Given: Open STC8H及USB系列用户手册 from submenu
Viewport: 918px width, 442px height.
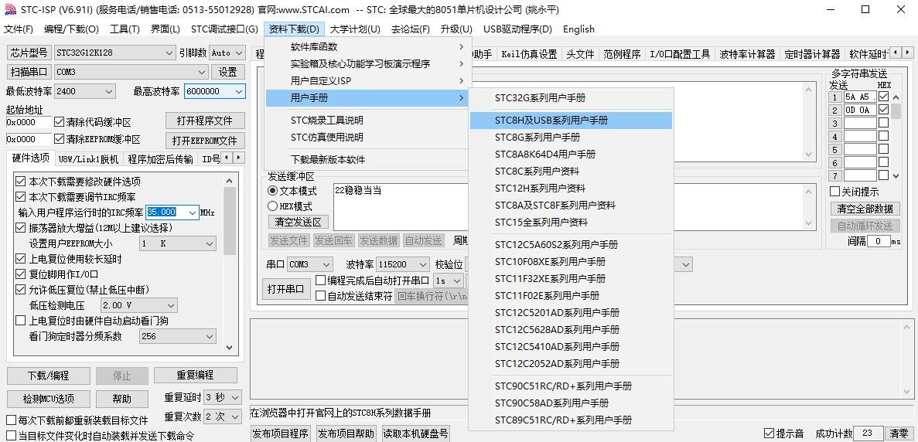Looking at the screenshot, I should tap(571, 121).
